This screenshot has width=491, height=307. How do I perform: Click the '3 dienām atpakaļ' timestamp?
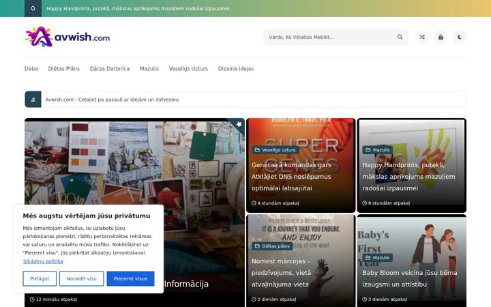point(385,299)
